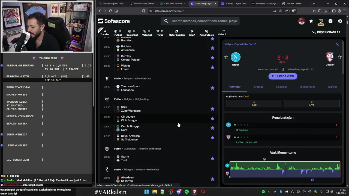The width and height of the screenshot is (349, 196).
Task: Select the Tenis sport category
Action: click(x=160, y=33)
